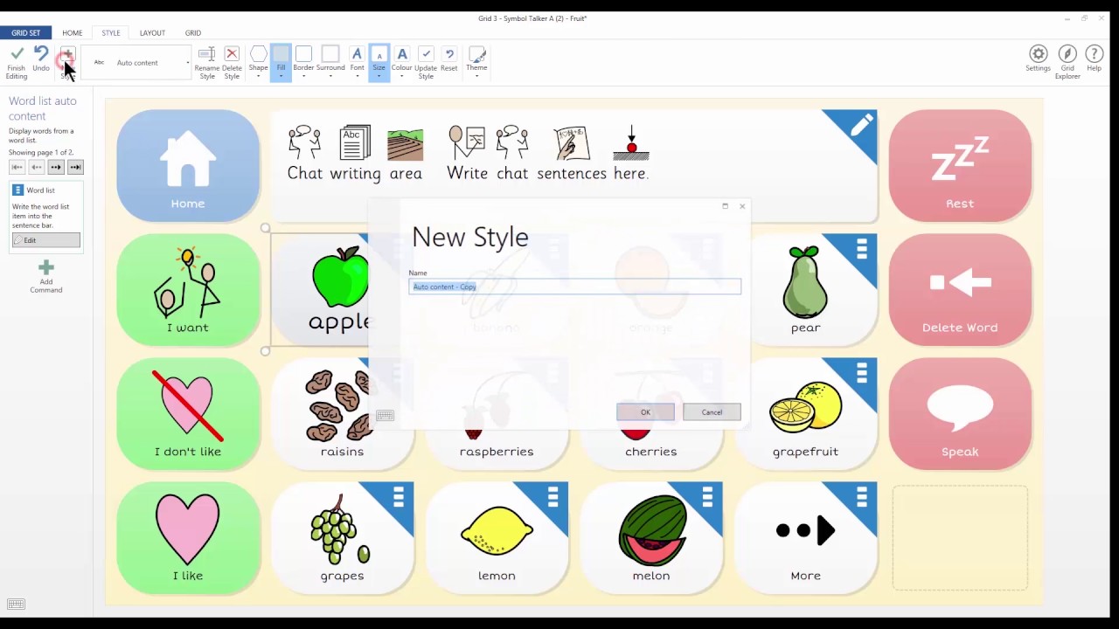Switch to the LAYOUT ribbon tab
1119x629 pixels.
(x=152, y=33)
